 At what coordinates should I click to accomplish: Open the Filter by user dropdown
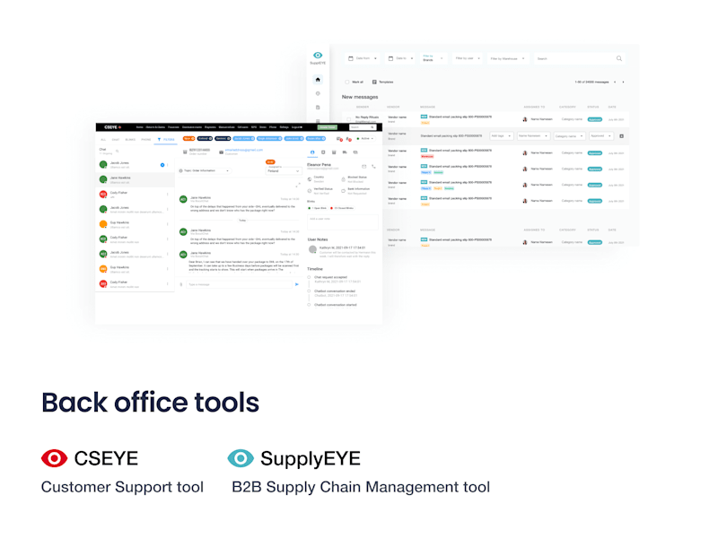467,58
